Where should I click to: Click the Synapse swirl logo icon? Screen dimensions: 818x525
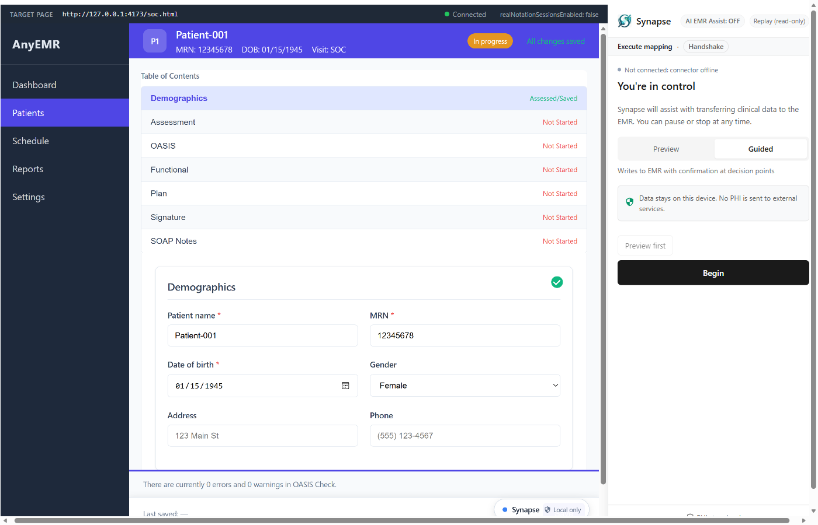(625, 21)
